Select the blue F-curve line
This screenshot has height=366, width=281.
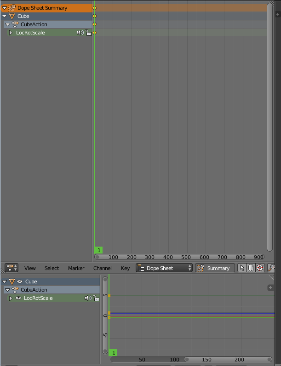click(x=192, y=313)
